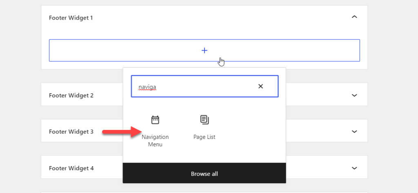Open the Browse all blocks button

pyautogui.click(x=205, y=173)
